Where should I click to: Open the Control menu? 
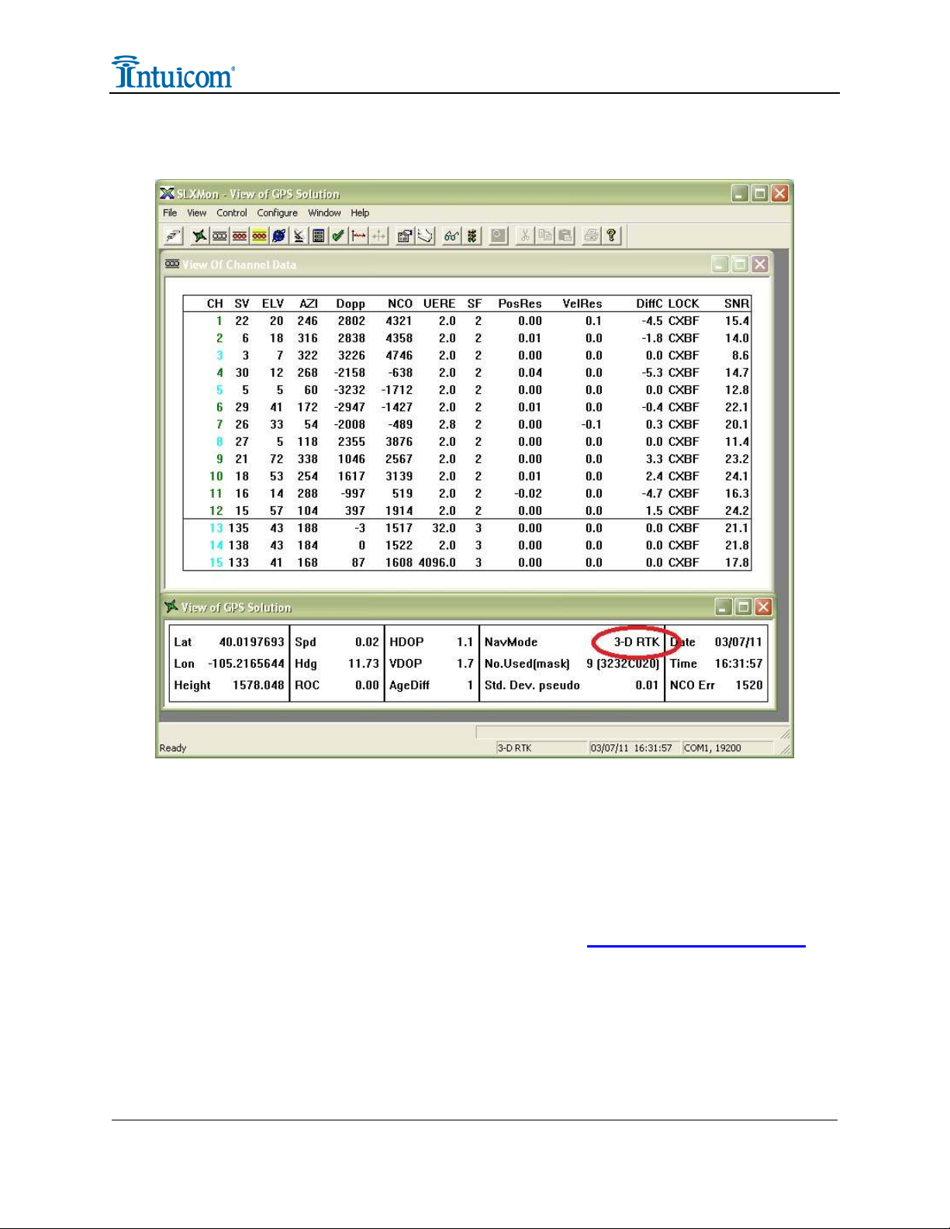[x=231, y=213]
